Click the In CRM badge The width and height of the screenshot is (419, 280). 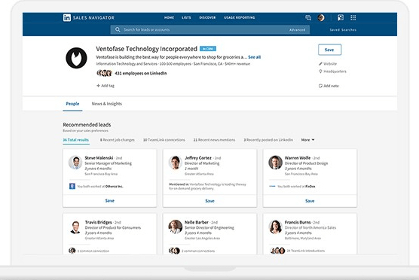pyautogui.click(x=208, y=49)
